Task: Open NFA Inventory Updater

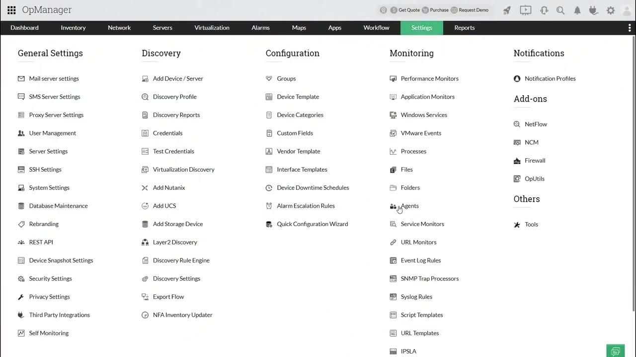Action: pos(182,315)
